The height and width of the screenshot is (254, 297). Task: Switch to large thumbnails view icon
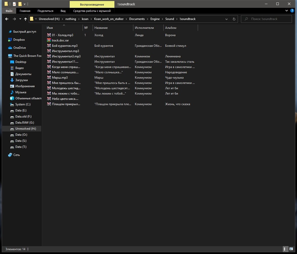tap(291, 249)
